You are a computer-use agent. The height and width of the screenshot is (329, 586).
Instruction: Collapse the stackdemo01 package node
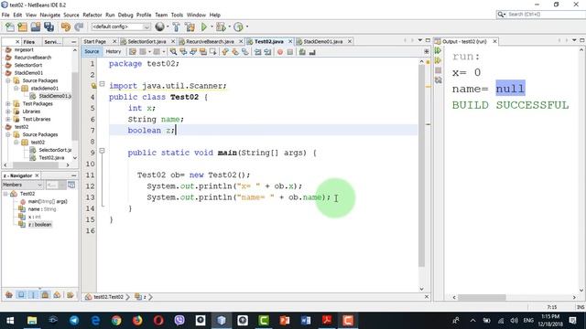point(16,89)
